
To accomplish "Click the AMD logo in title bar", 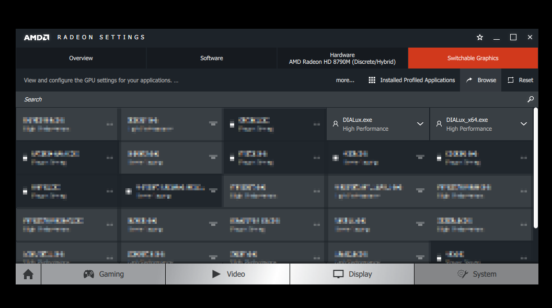I will [x=37, y=37].
